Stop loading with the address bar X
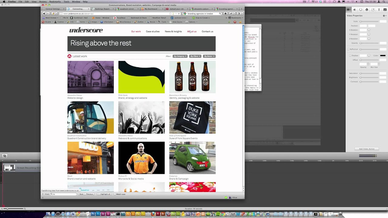 pyautogui.click(x=179, y=14)
